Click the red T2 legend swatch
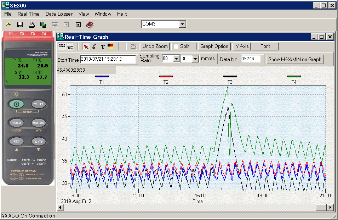This screenshot has width=338, height=220. tap(166, 76)
